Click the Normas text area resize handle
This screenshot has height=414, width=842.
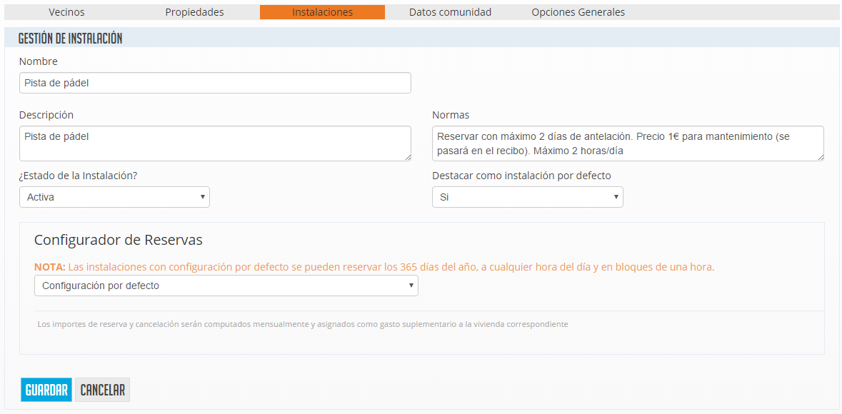click(820, 156)
